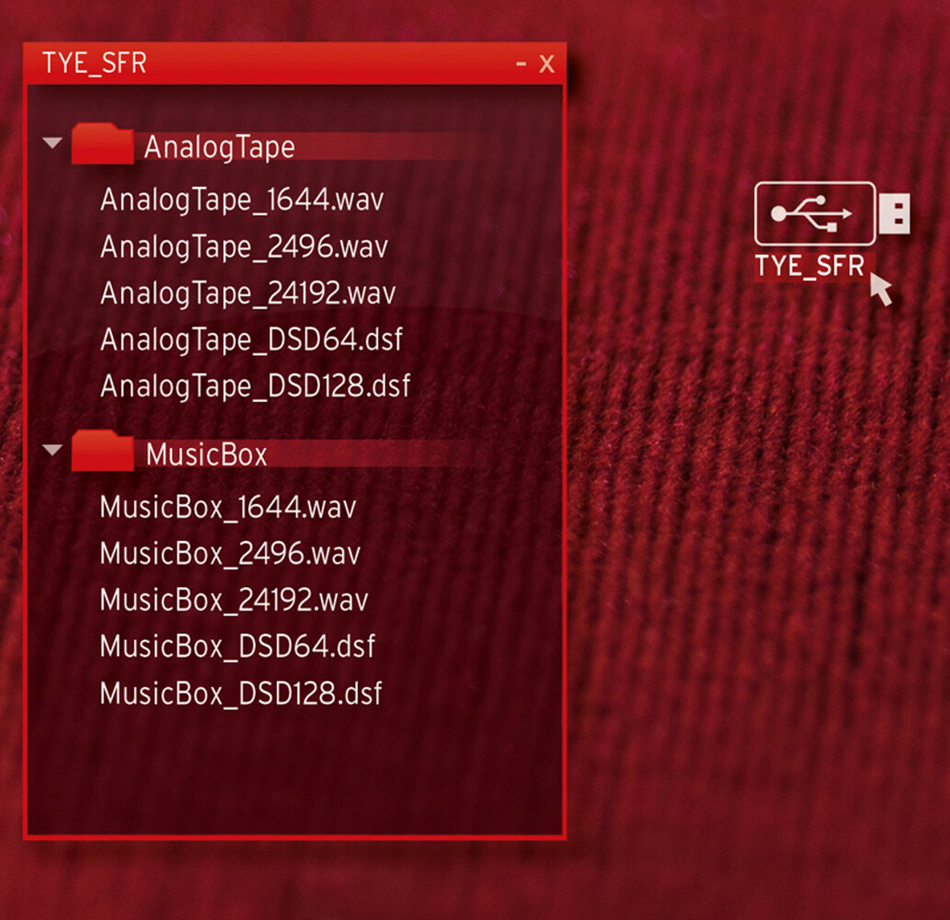Select file MusicBox_2496.wav
This screenshot has height=920, width=950.
(230, 554)
